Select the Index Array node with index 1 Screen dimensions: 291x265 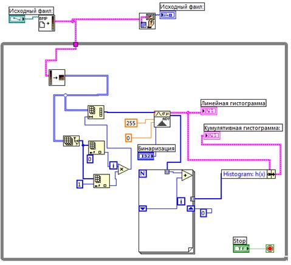pyautogui.click(x=101, y=181)
